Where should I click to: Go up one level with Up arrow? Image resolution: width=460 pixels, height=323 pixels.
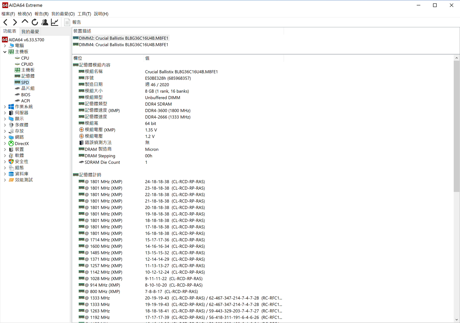point(25,22)
